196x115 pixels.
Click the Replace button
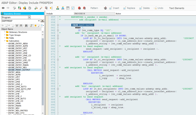tap(129, 8)
